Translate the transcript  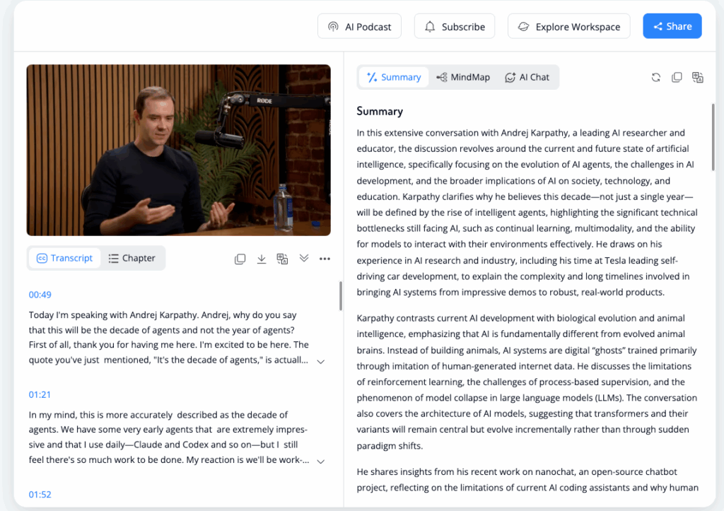pos(282,259)
